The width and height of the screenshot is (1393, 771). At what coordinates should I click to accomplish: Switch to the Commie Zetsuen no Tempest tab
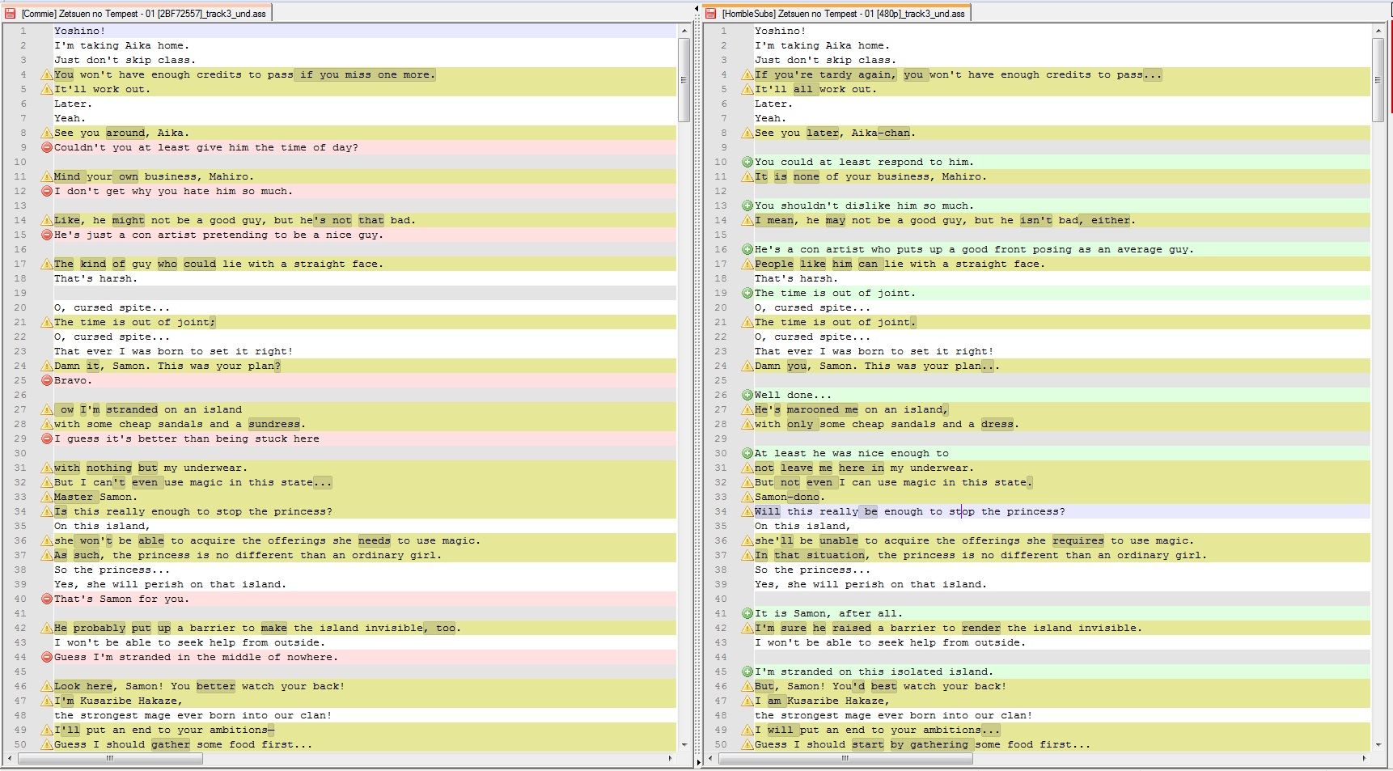(x=137, y=13)
